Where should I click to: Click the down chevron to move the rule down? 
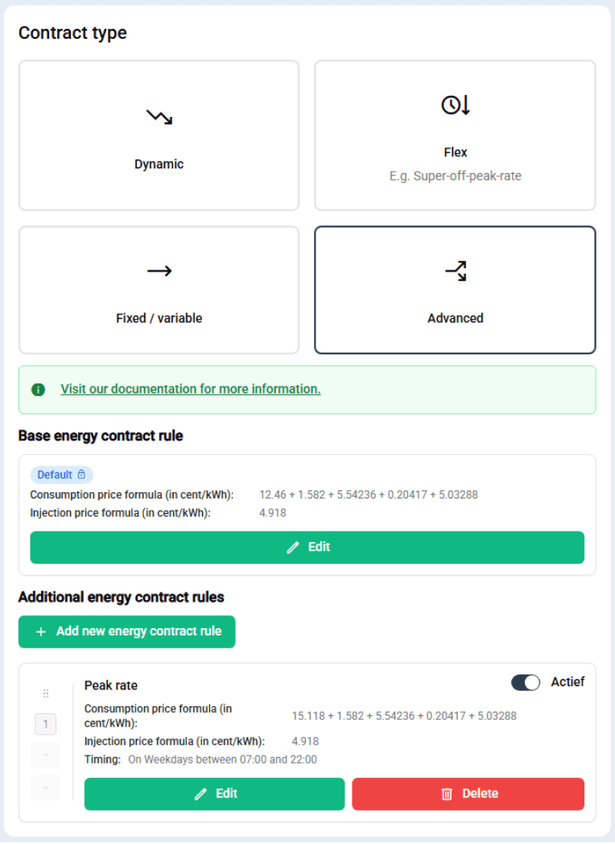pos(45,788)
